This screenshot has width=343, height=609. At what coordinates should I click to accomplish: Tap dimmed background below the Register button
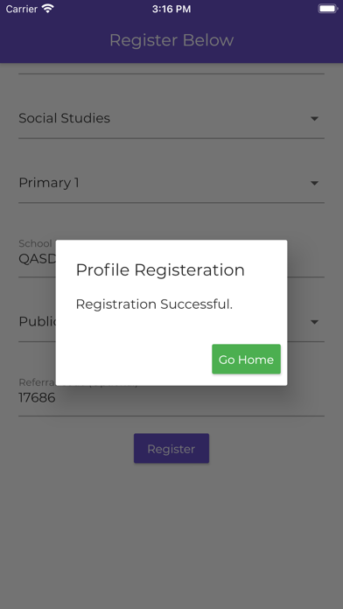click(171, 536)
